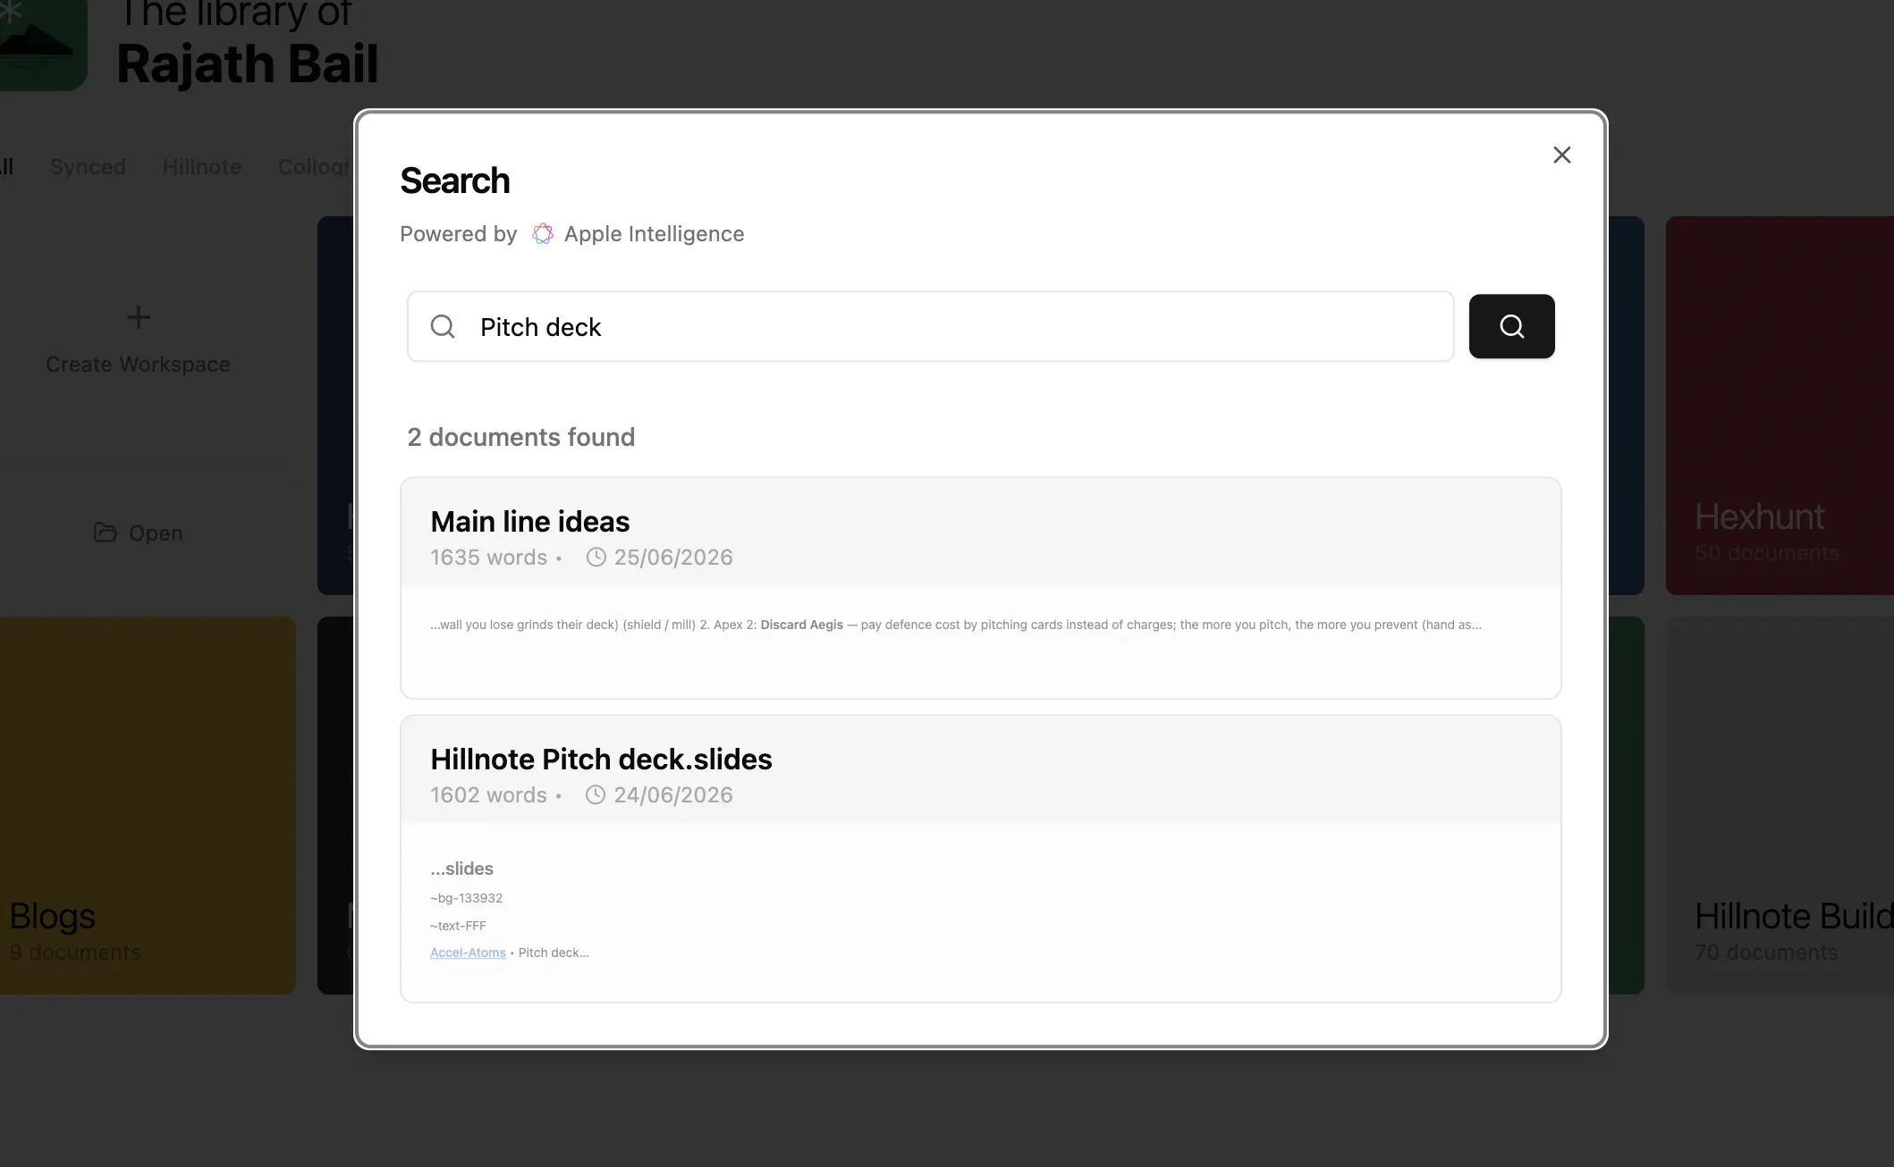Screen dimensions: 1894x1167
Task: Switch to the Hillnote tab
Action: pyautogui.click(x=202, y=166)
